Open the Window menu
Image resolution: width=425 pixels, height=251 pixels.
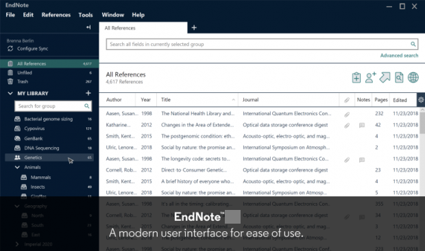point(112,15)
